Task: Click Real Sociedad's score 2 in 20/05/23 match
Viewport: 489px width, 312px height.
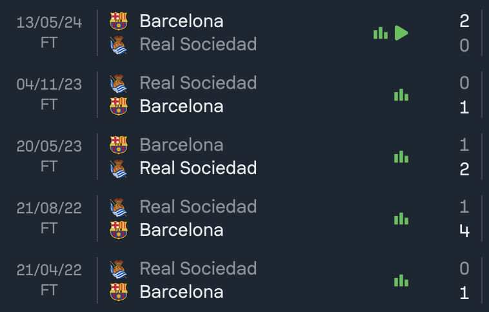Action: (464, 169)
